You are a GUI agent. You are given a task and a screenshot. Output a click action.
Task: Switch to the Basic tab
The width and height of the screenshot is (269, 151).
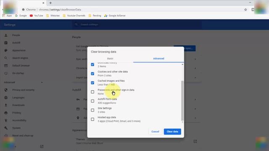110,59
